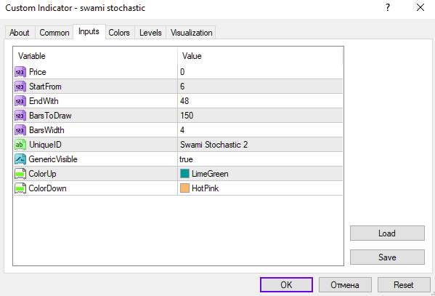Switch to the Colors tab

point(119,33)
